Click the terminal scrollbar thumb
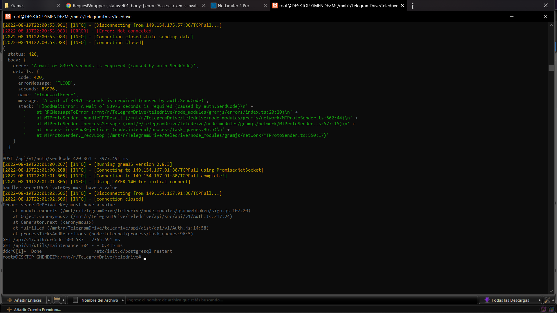Image resolution: width=557 pixels, height=313 pixels. tap(551, 68)
